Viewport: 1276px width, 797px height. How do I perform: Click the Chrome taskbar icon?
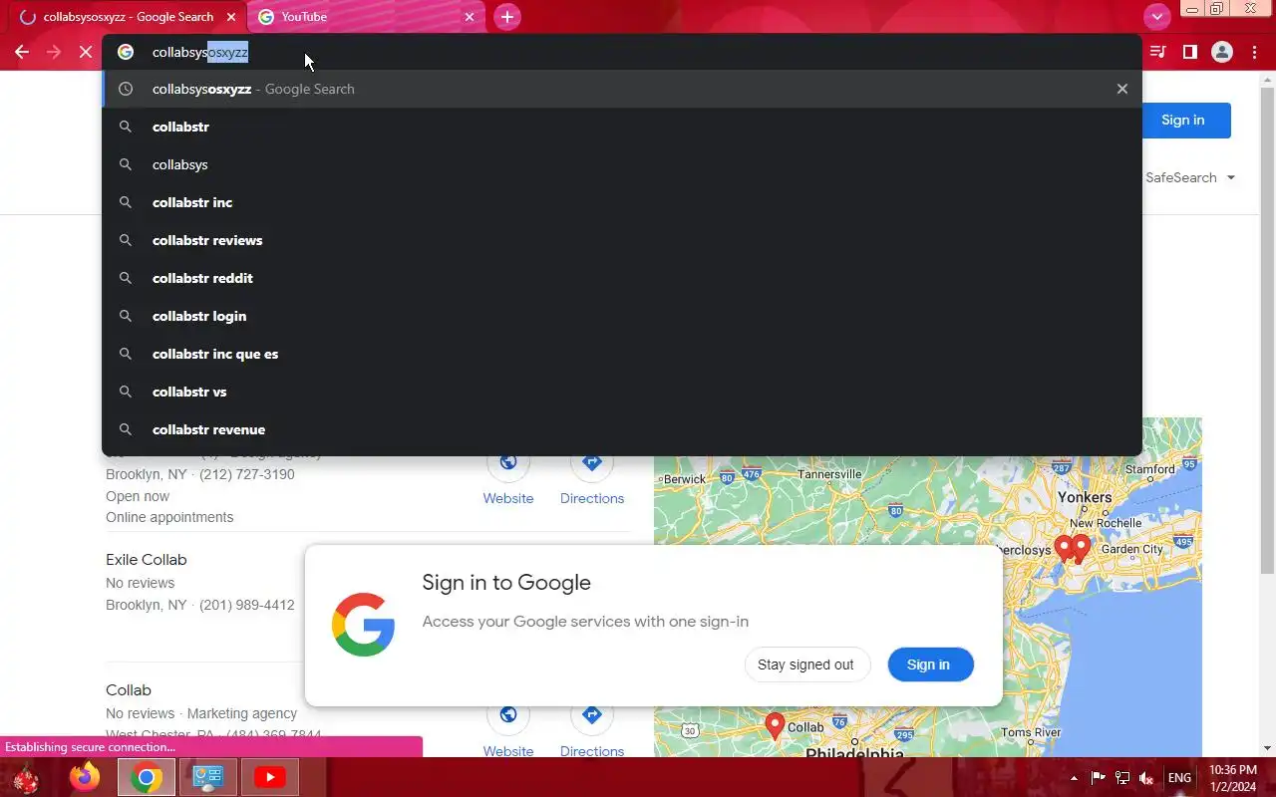coord(147,777)
